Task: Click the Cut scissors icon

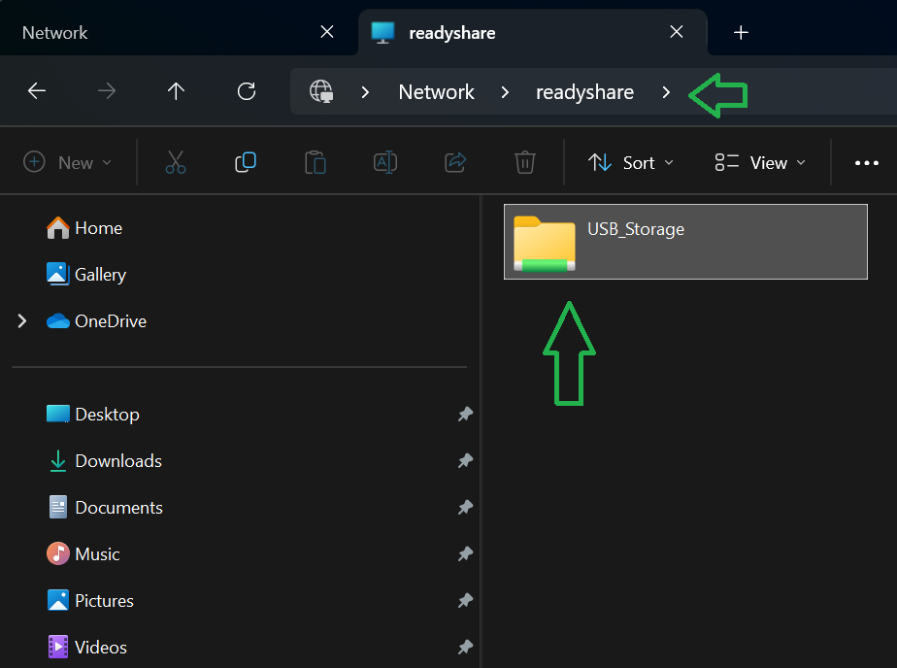Action: (x=176, y=162)
